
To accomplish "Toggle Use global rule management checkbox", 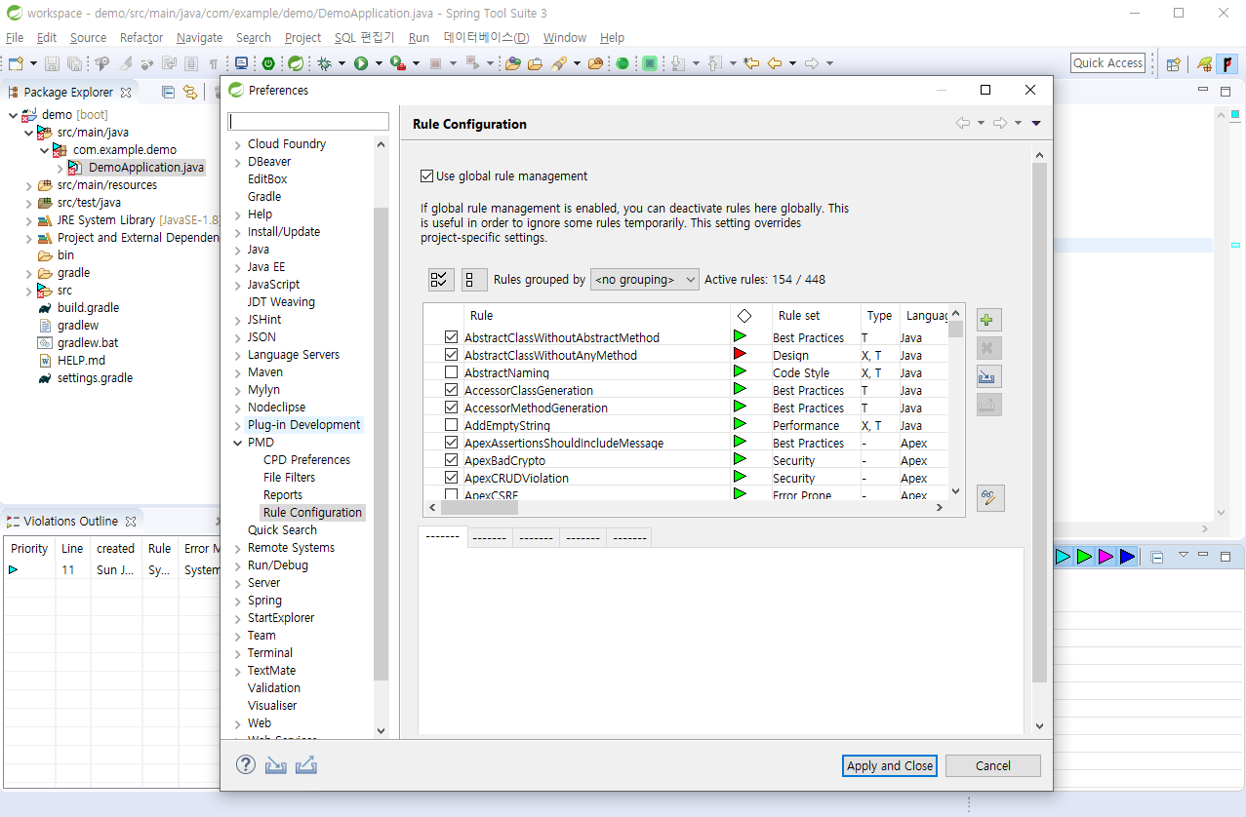I will (x=426, y=176).
